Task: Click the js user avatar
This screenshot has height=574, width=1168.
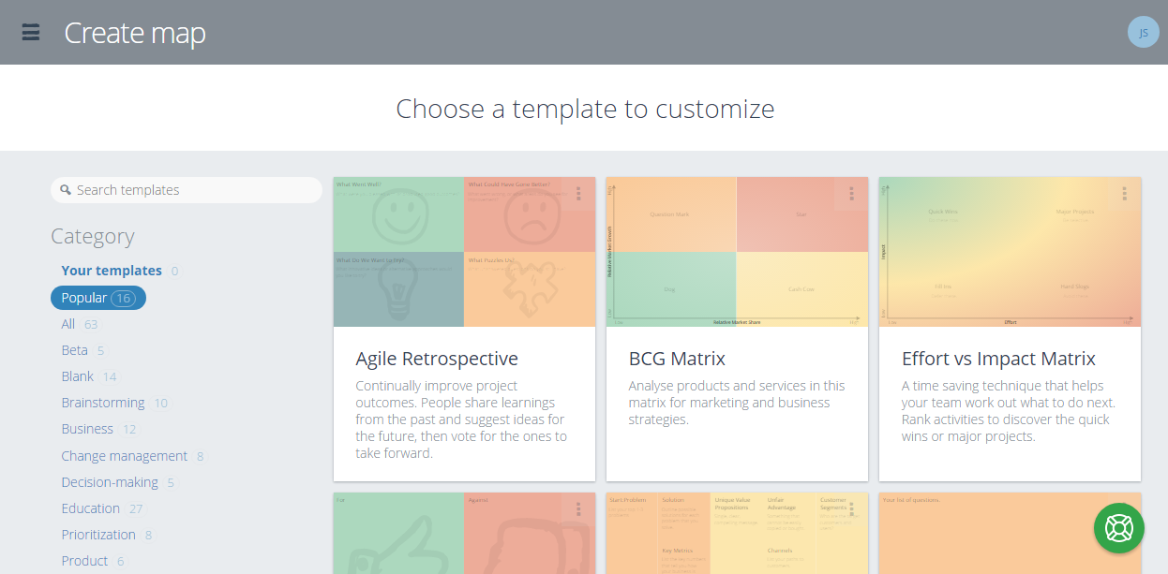Action: (1143, 32)
